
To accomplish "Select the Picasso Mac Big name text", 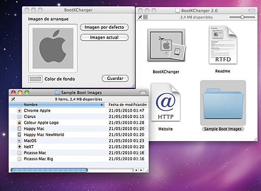I will point(38,159).
